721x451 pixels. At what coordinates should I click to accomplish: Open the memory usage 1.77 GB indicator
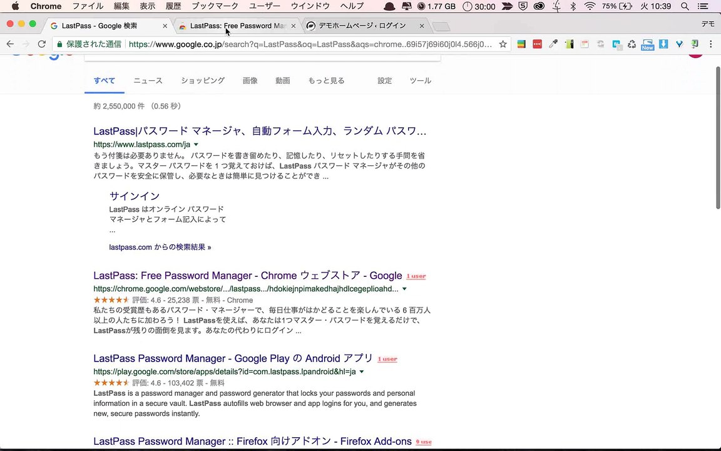436,6
